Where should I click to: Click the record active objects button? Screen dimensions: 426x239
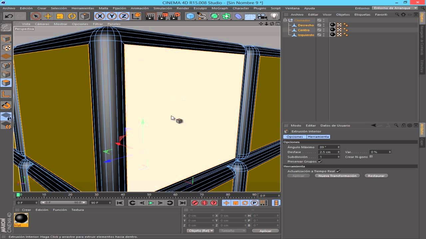pos(195,203)
